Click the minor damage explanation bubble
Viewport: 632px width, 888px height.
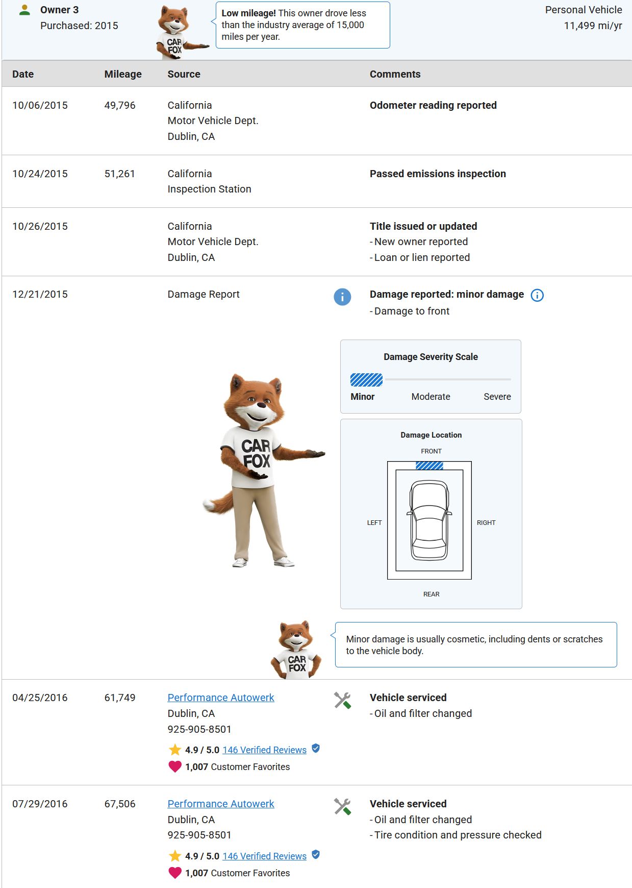(475, 644)
